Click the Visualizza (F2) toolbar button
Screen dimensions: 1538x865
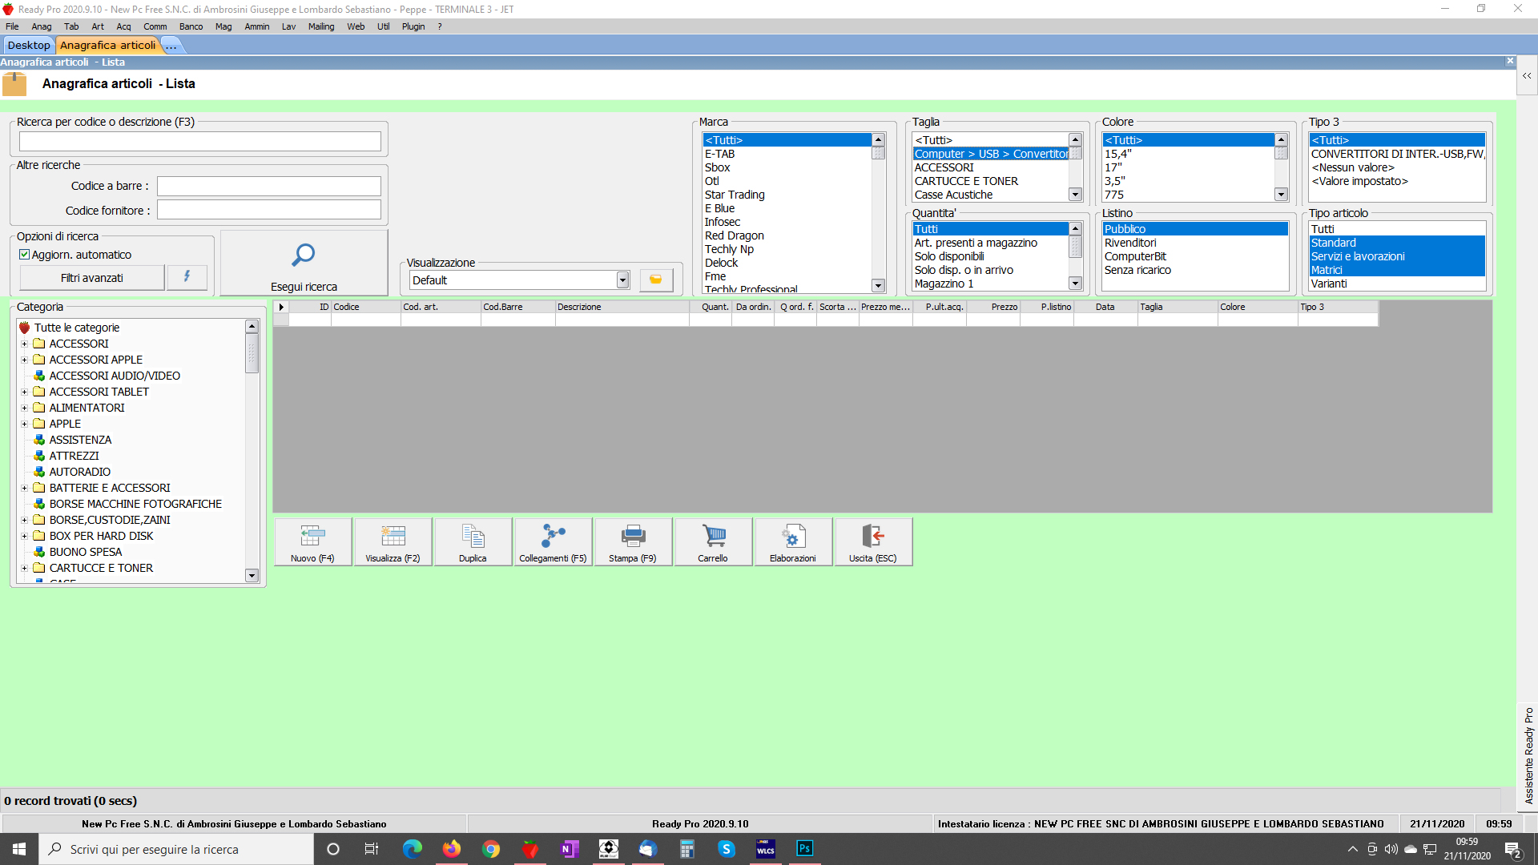(x=393, y=542)
